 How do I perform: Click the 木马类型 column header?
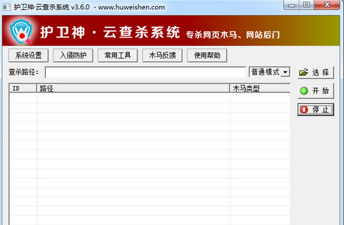click(x=260, y=88)
